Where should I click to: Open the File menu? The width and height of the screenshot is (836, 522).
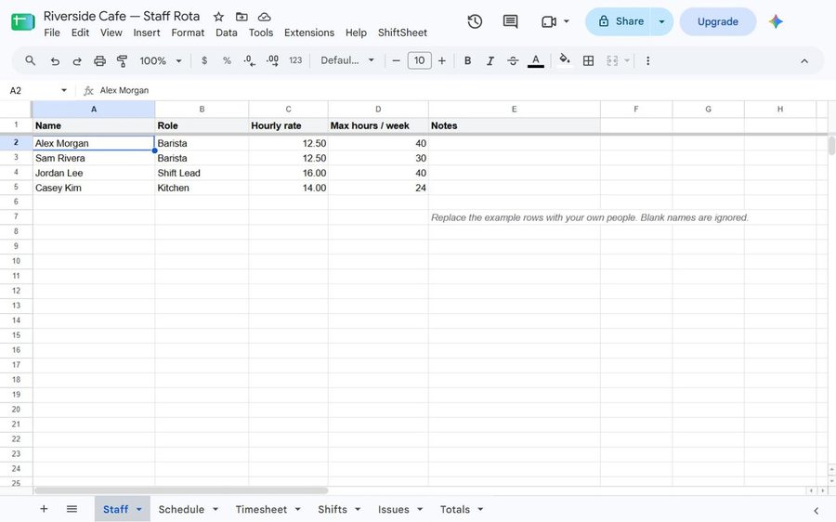[x=52, y=33]
